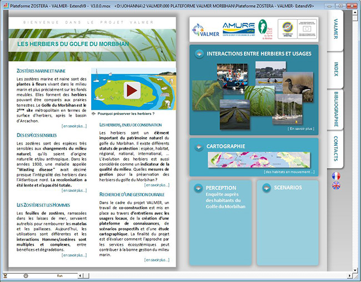Click the arrow icon beside Scenarios
The width and height of the screenshot is (361, 282).
coord(267,187)
